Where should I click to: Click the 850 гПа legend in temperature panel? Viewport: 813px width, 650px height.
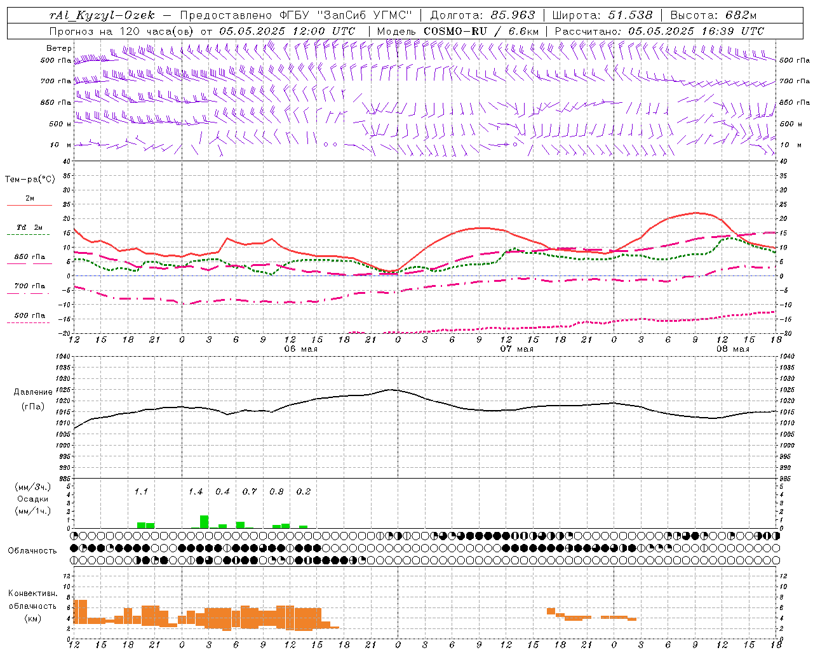coord(29,257)
